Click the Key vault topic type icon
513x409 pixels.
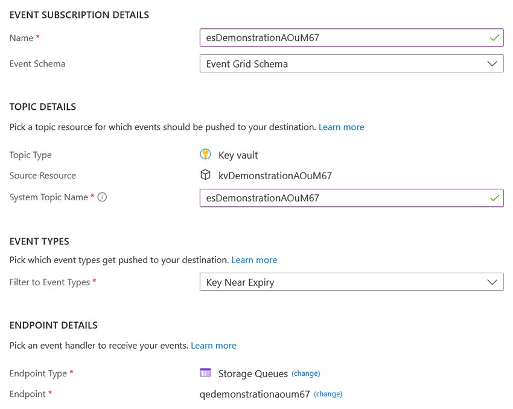pos(205,154)
